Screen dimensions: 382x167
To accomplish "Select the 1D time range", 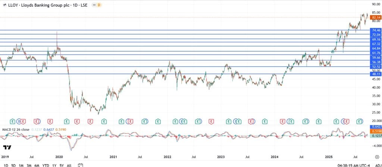I will (x=6, y=165).
